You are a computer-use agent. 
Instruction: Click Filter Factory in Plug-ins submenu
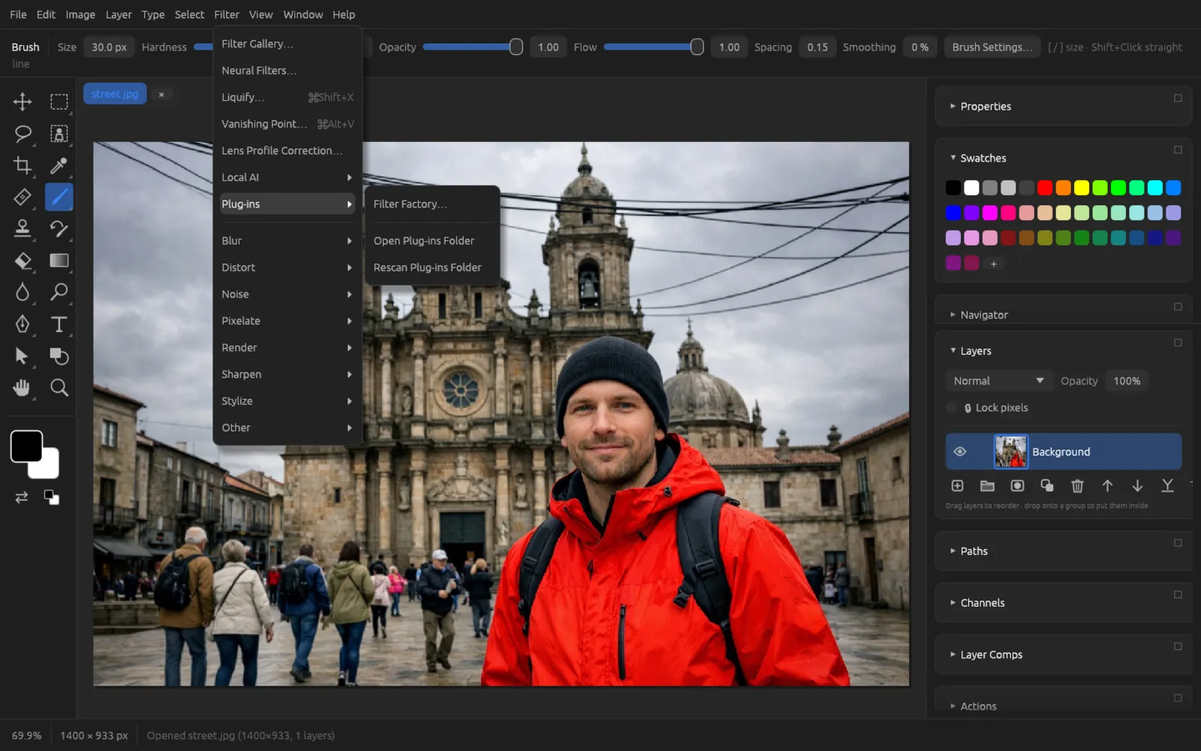point(432,204)
